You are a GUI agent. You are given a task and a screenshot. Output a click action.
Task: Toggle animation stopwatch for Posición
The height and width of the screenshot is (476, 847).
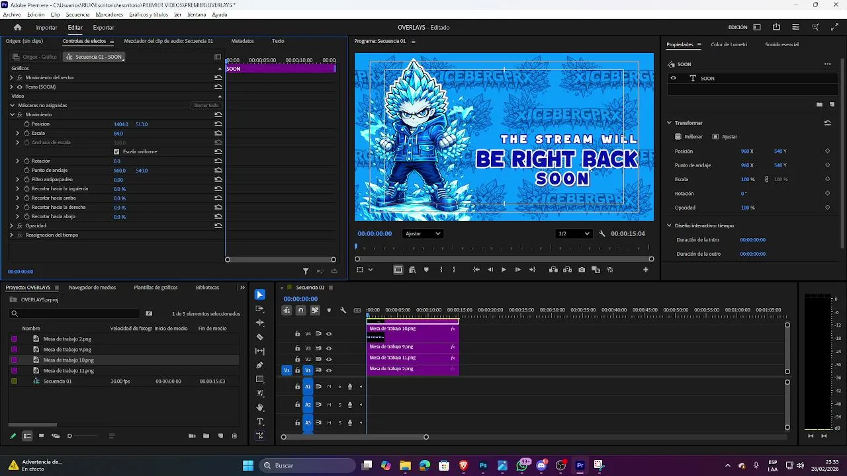coord(27,124)
